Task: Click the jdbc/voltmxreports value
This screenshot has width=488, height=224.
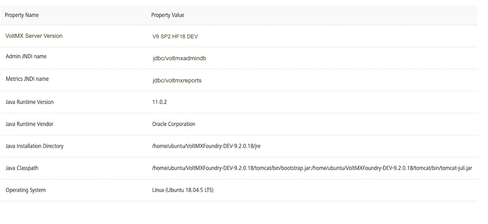Action: pos(177,81)
